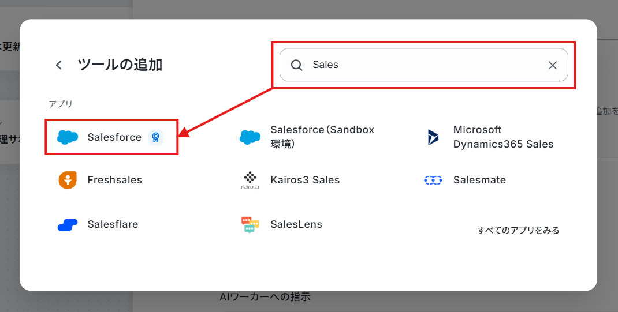Click the SalesLens chat bubbles icon
The image size is (618, 312).
[x=250, y=225]
